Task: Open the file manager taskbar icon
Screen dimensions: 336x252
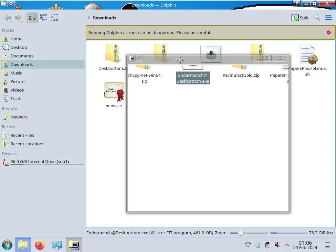Action: pos(23,245)
